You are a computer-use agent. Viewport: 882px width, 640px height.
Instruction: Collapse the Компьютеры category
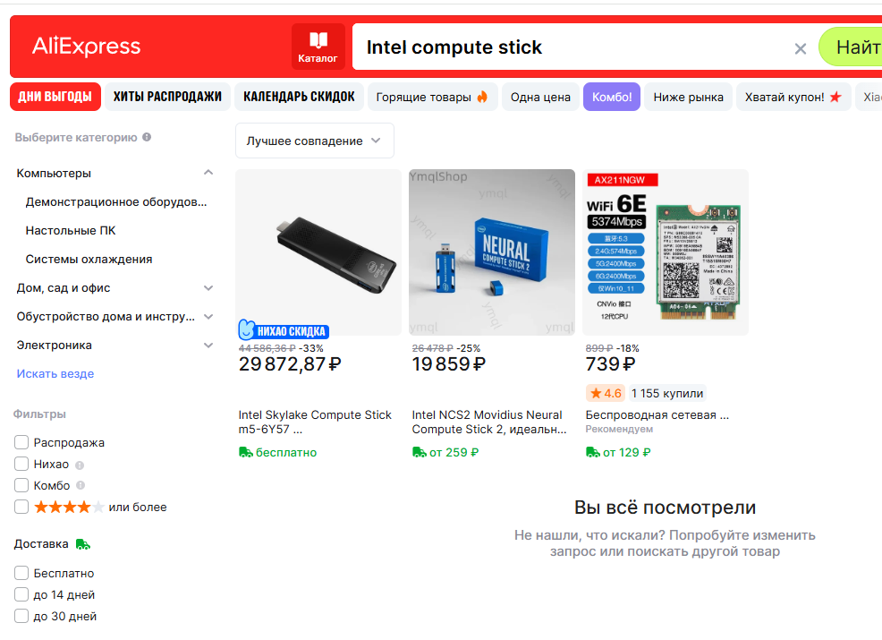[x=208, y=173]
